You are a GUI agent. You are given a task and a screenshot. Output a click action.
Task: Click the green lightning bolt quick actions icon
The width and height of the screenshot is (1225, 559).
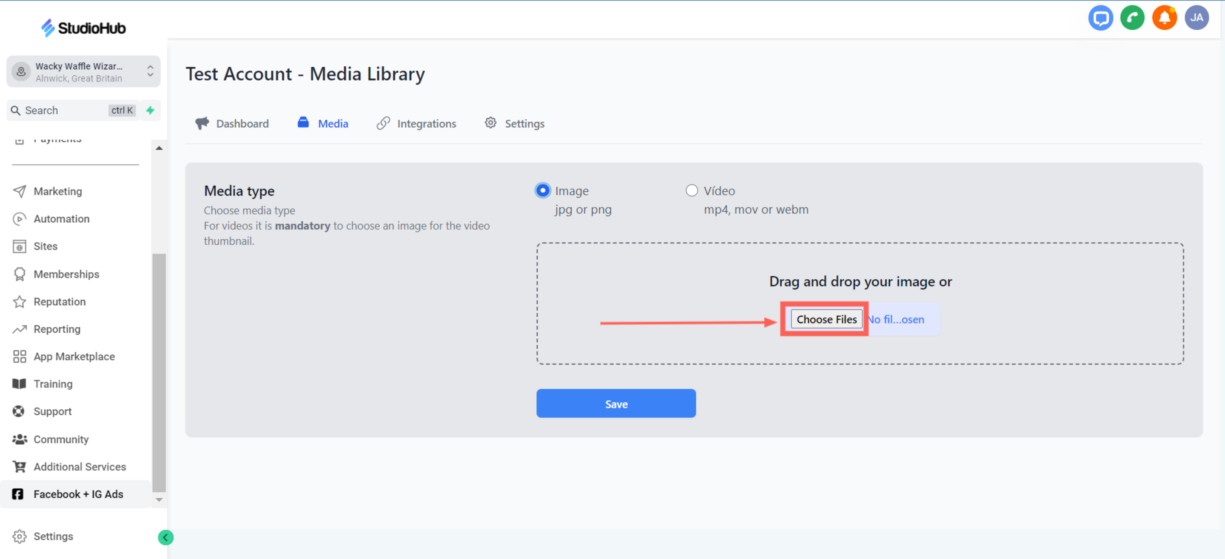150,110
